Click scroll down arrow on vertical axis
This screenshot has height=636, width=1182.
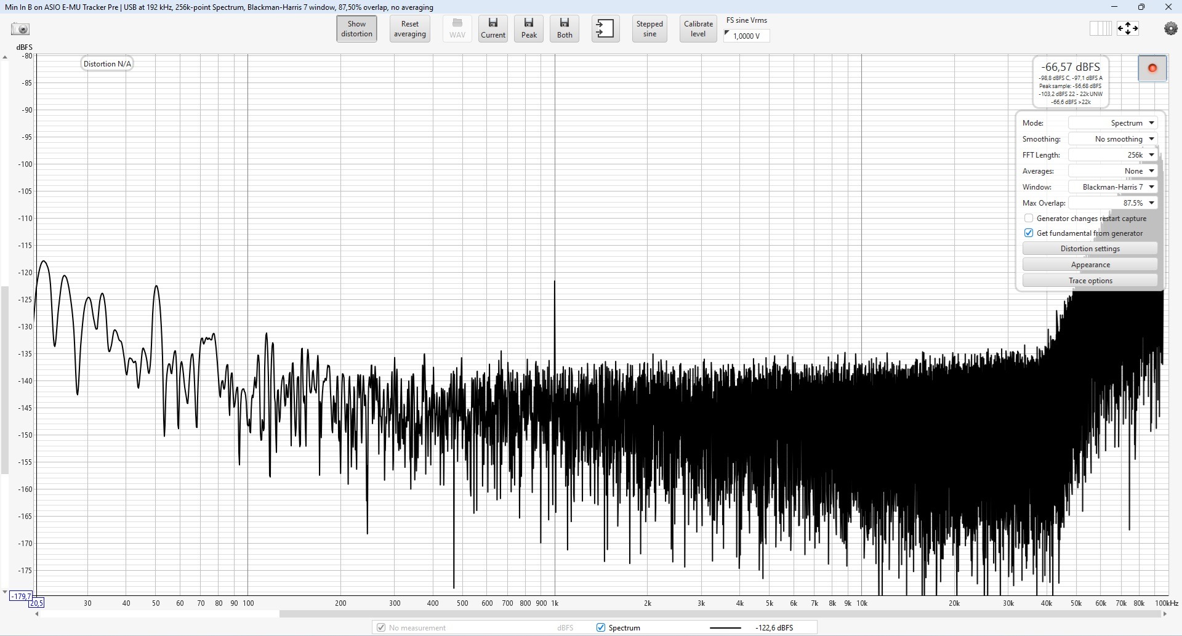tap(5, 592)
